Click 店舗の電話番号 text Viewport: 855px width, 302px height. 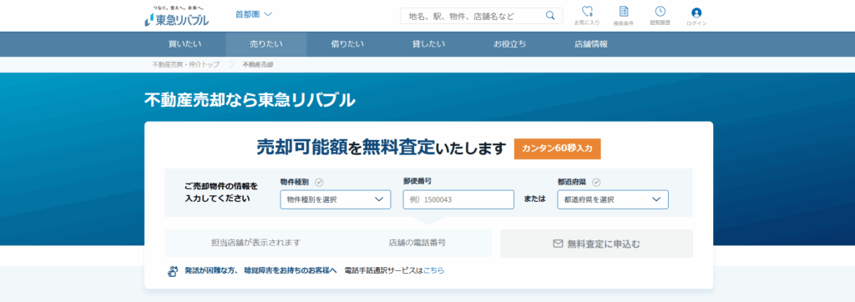pyautogui.click(x=417, y=243)
